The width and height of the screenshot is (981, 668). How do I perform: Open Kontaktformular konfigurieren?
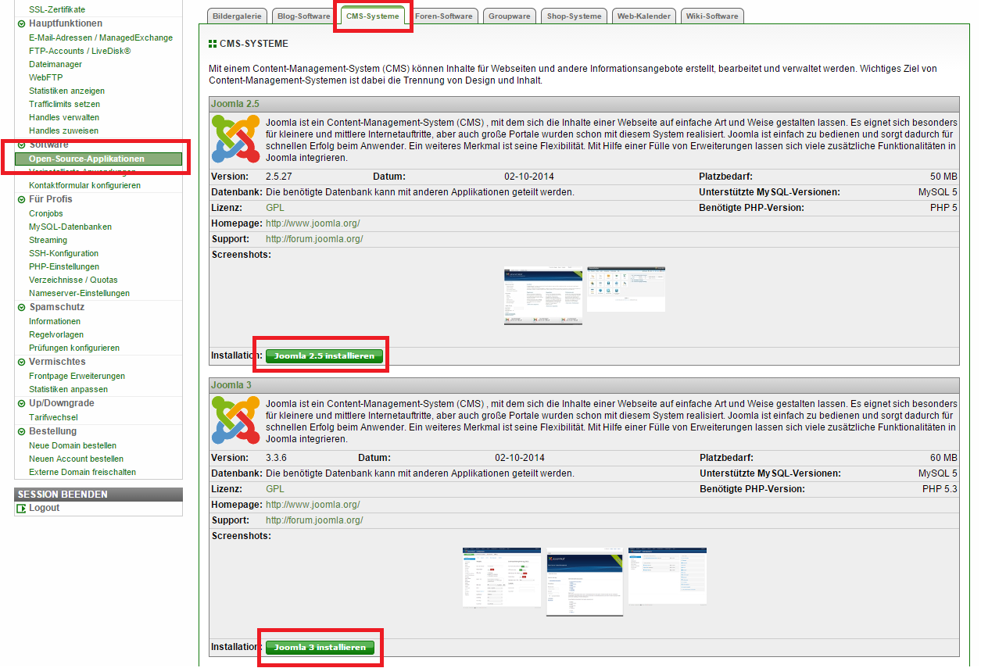pyautogui.click(x=84, y=185)
